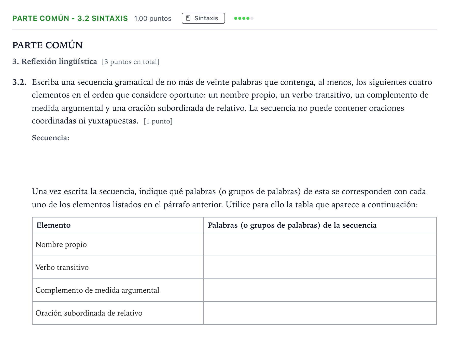
Task: Click the 'Secuencia:' answer label
Action: click(51, 138)
